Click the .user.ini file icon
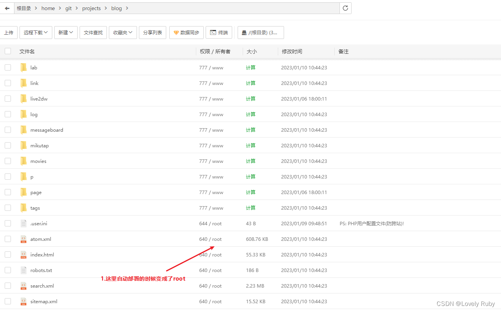The image size is (501, 311). point(23,223)
